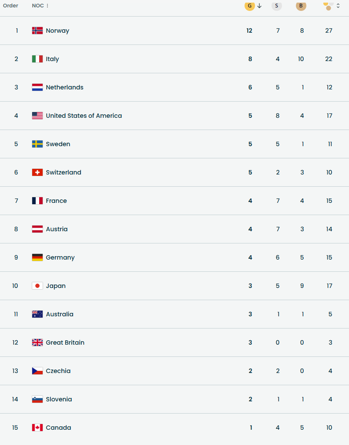The width and height of the screenshot is (349, 445).
Task: Open the Germany country entry
Action: click(60, 257)
